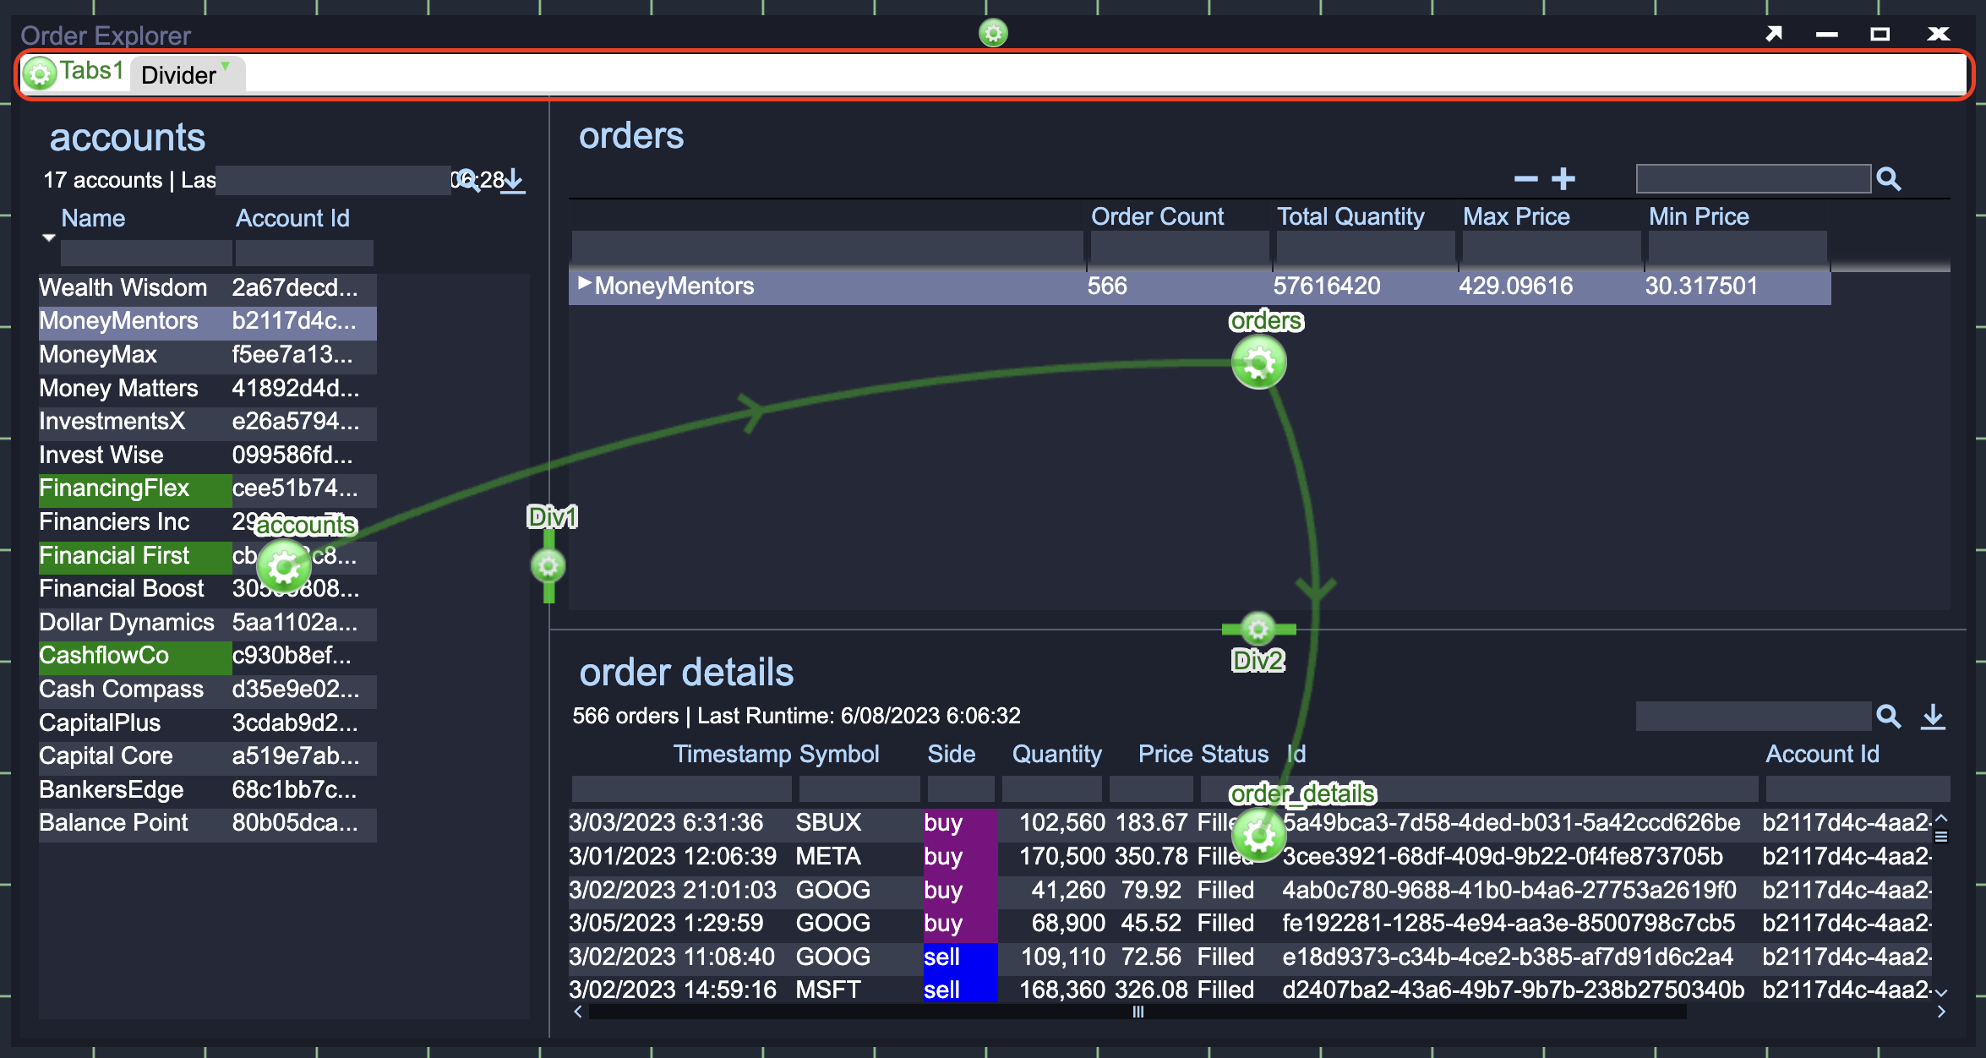Image resolution: width=1986 pixels, height=1058 pixels.
Task: Collapse all order rows with minus
Action: pyautogui.click(x=1525, y=179)
